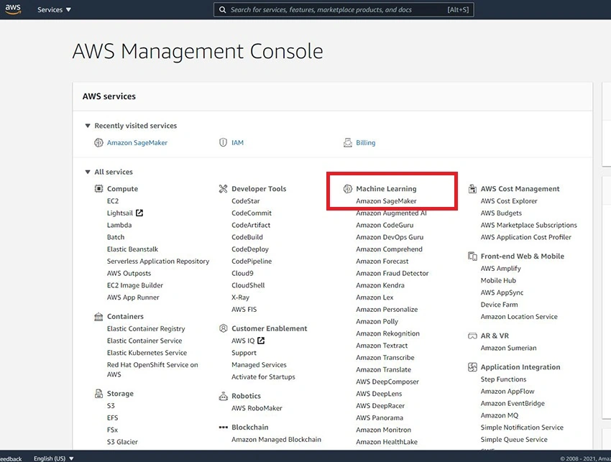Screen dimensions: 611x462
Task: Open CloudShell service
Action: pos(248,285)
